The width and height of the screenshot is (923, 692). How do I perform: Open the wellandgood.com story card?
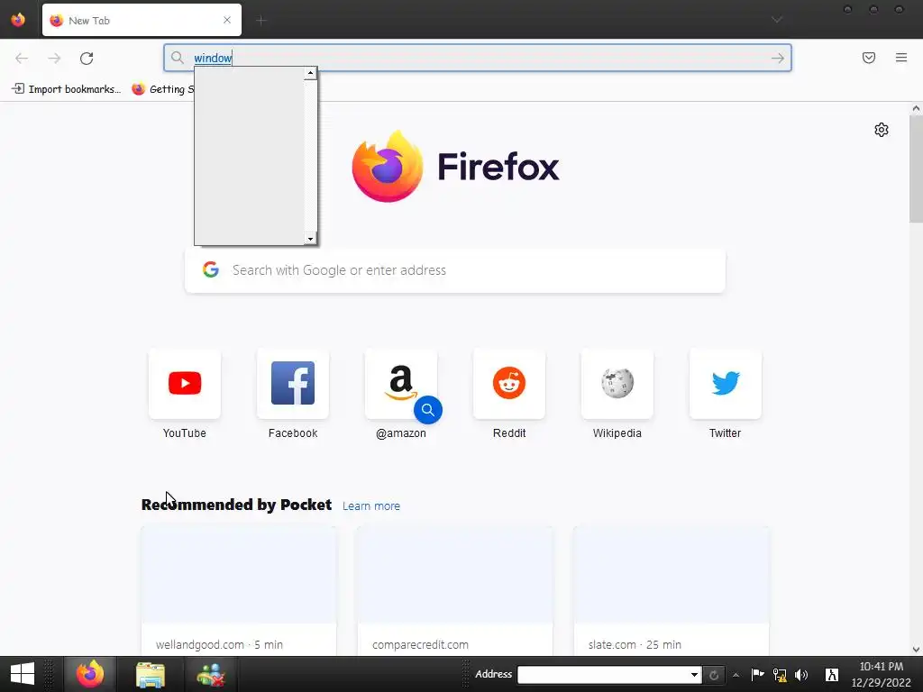pos(238,591)
